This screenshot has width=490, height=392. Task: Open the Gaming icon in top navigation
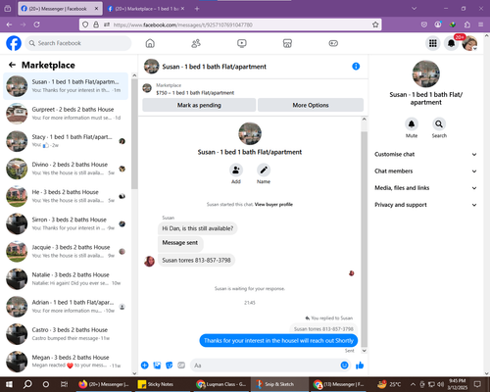point(333,43)
